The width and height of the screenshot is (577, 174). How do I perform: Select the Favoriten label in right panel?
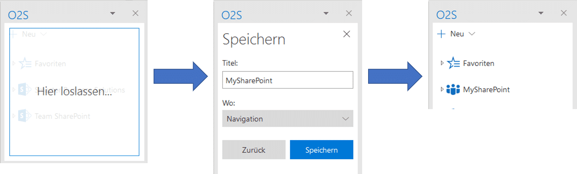point(478,63)
